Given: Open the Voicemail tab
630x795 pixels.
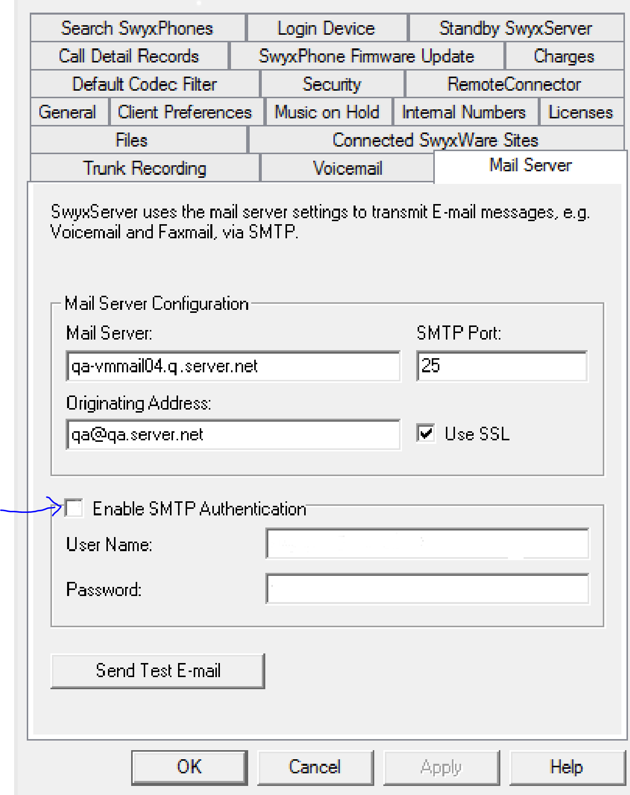Looking at the screenshot, I should click(348, 168).
